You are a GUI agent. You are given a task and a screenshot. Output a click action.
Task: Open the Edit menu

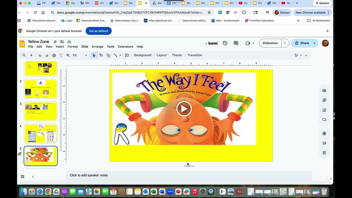tap(39, 47)
